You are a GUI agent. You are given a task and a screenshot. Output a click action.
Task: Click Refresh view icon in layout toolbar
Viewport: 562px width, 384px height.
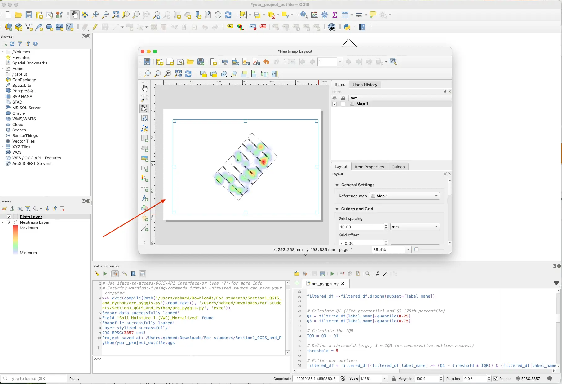point(188,74)
